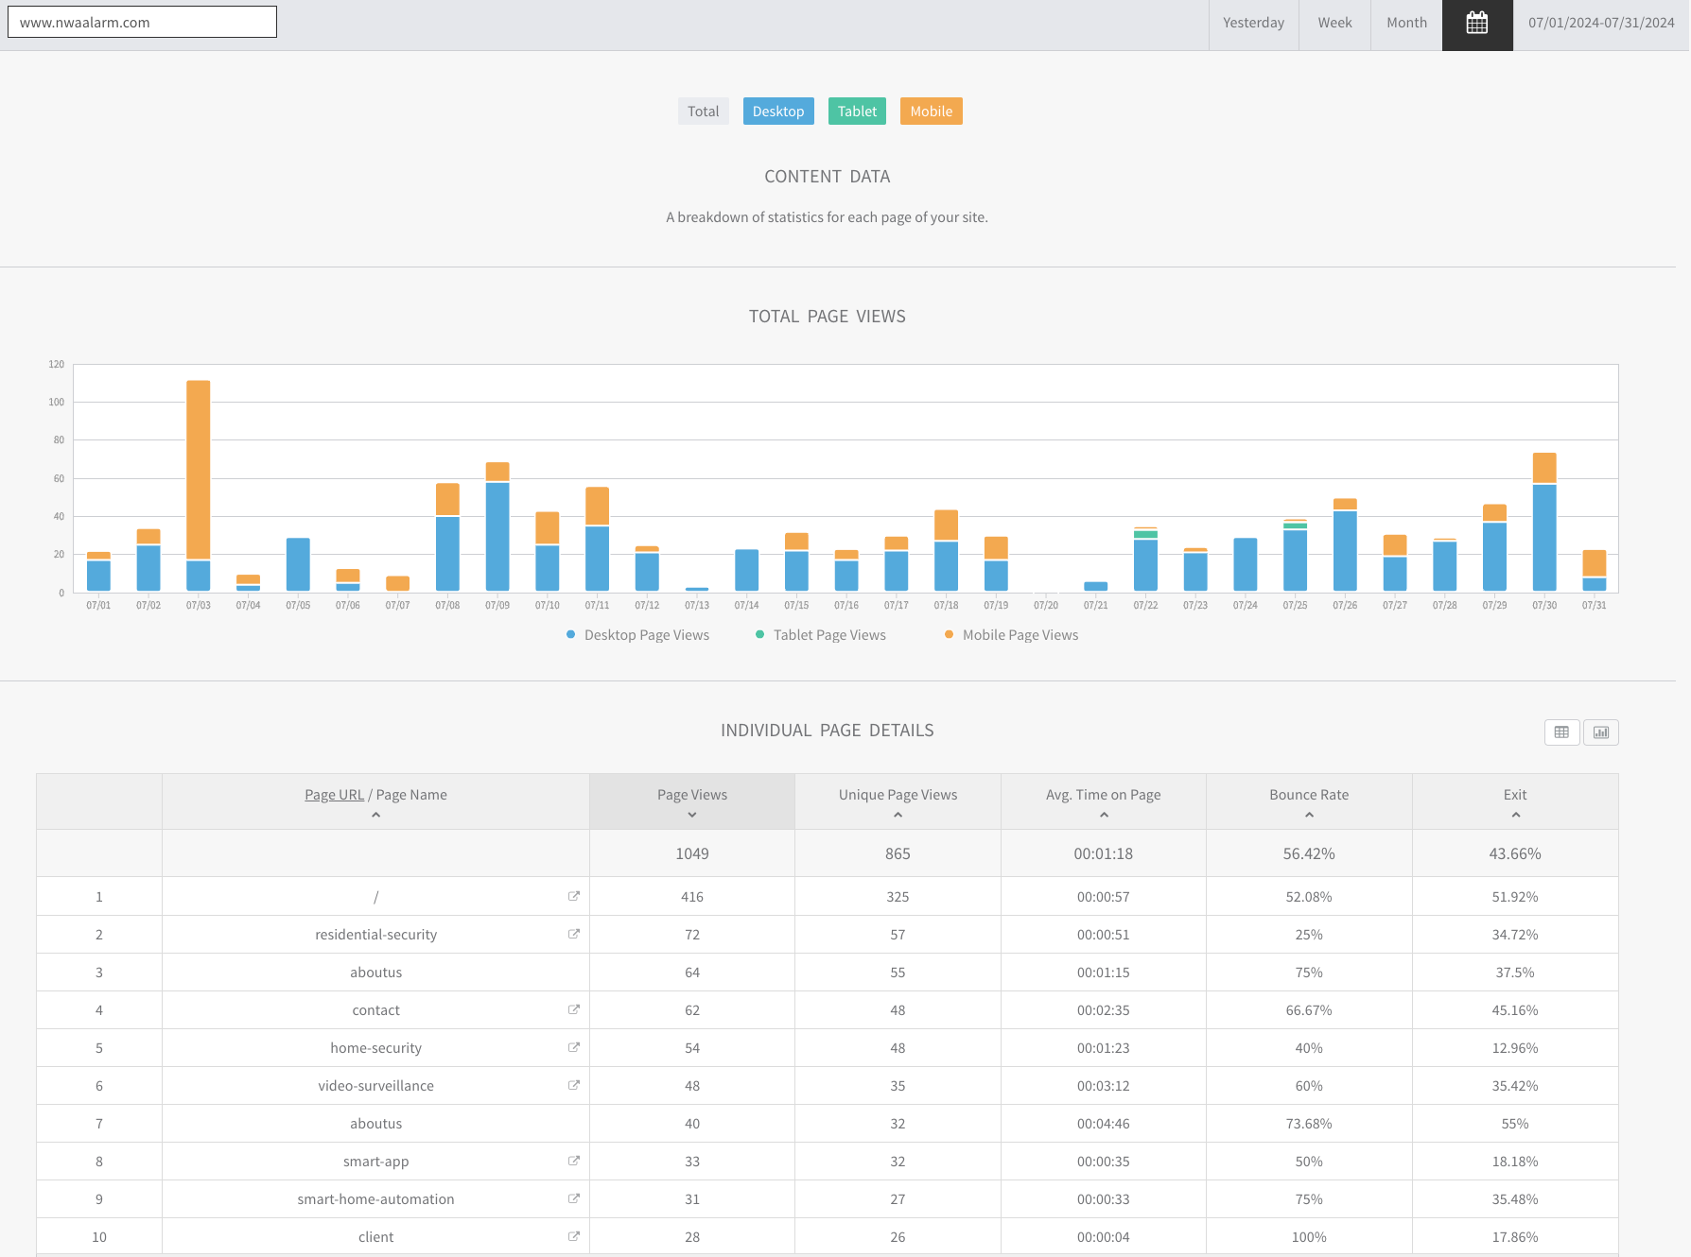Switch to table view icon

tap(1561, 732)
